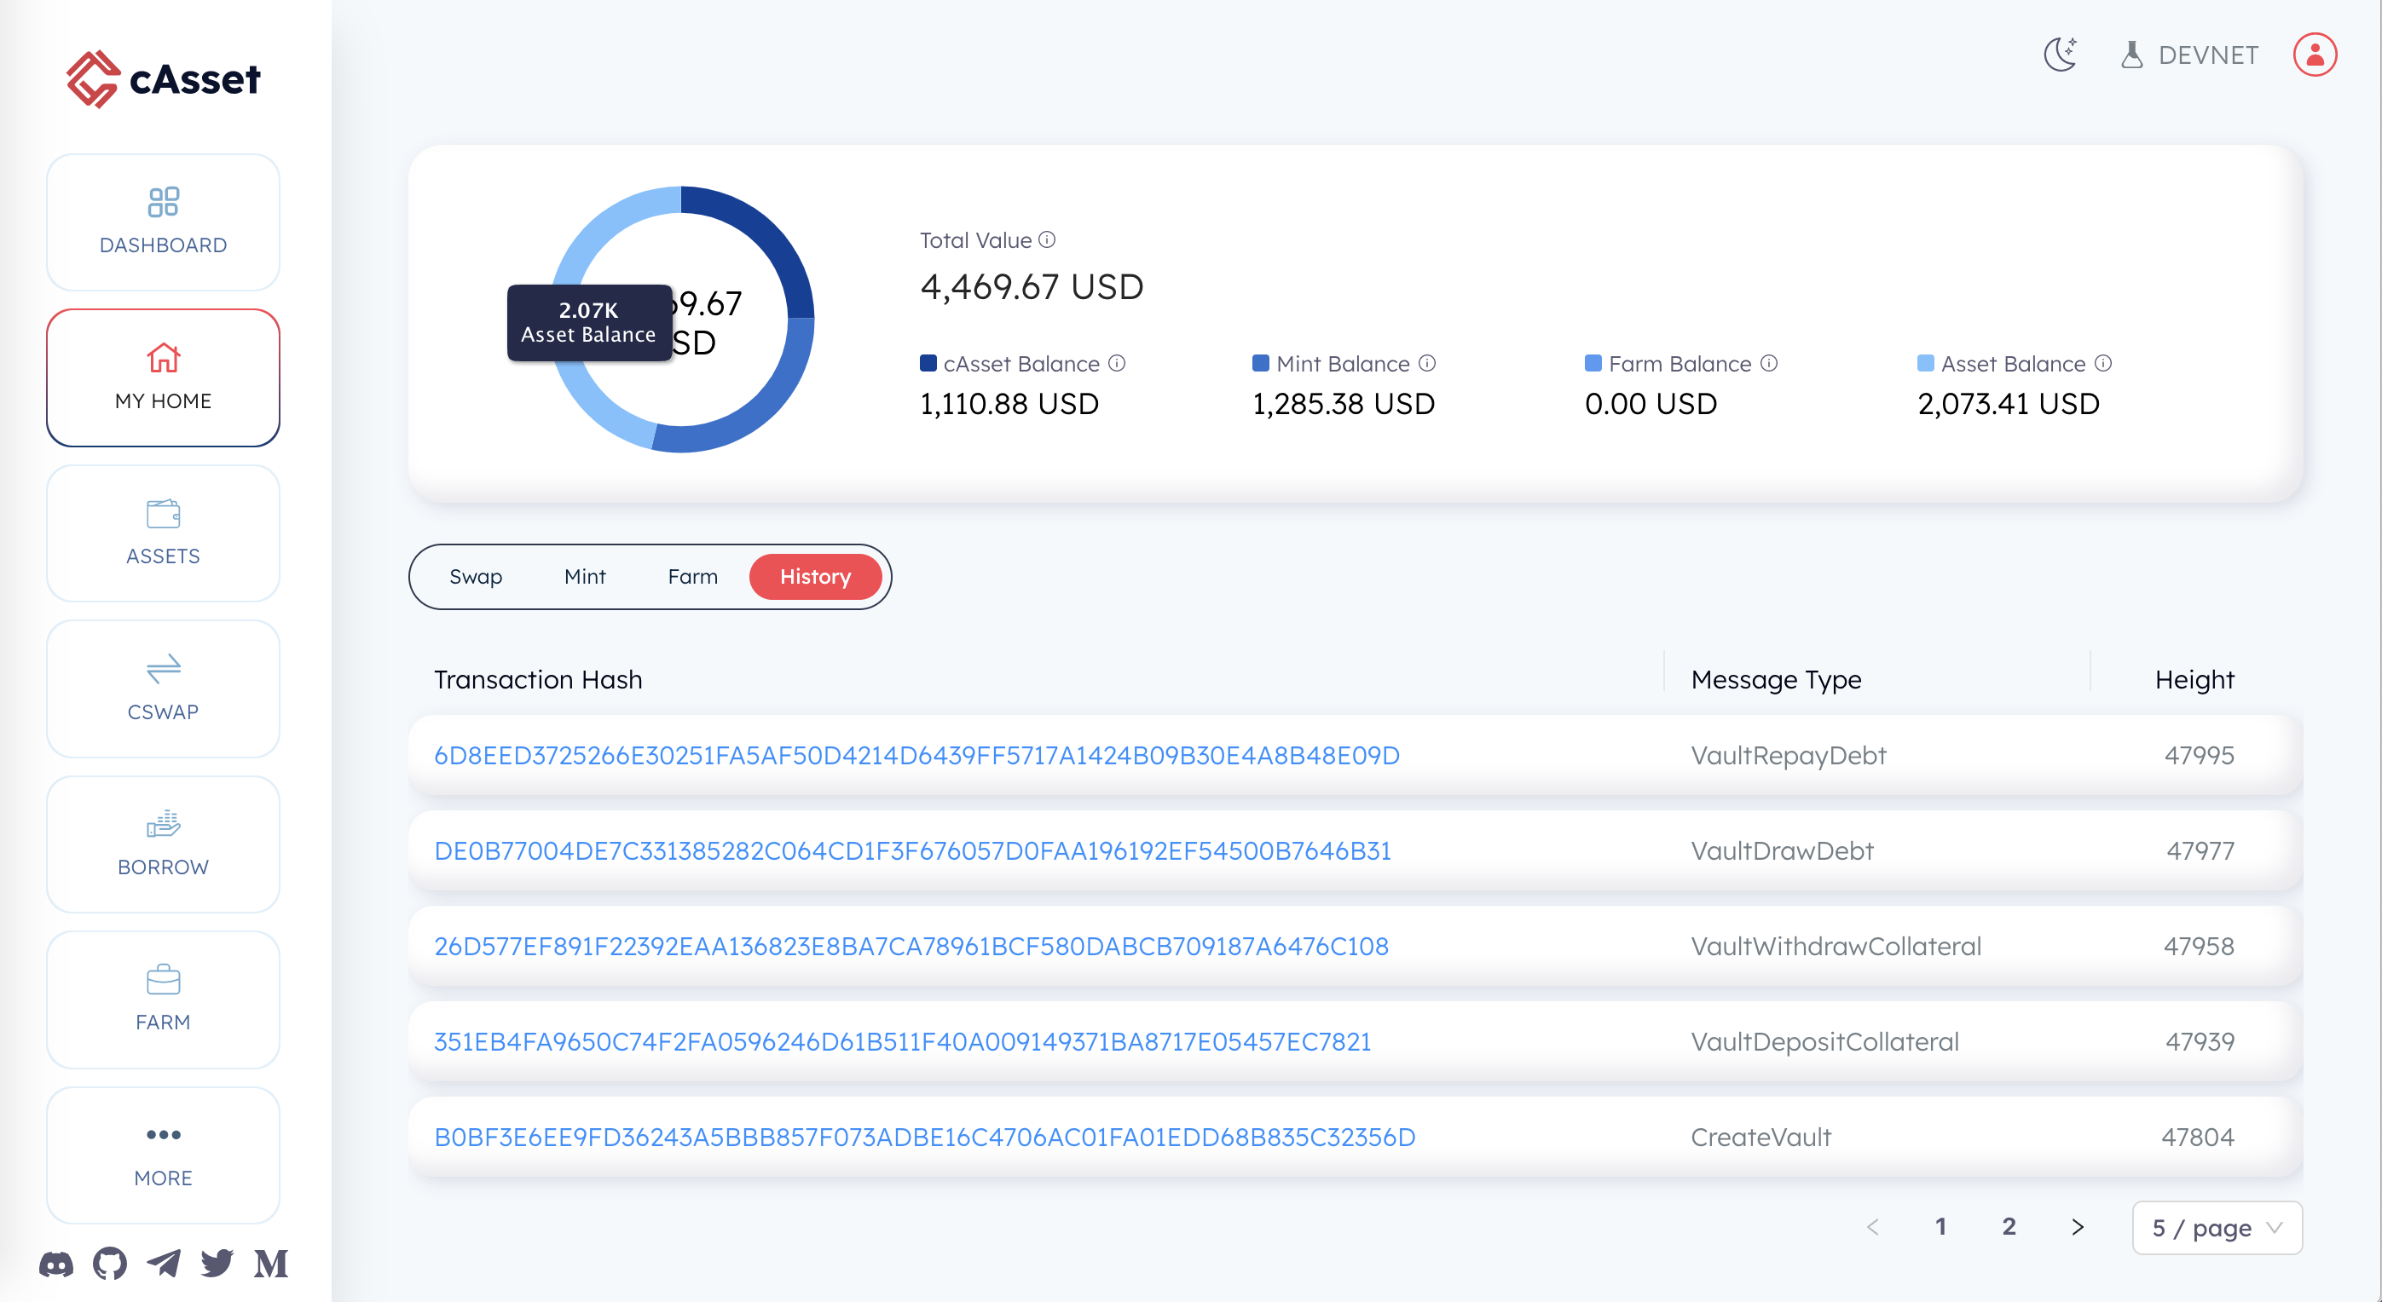Open the Twitter link icon
The width and height of the screenshot is (2382, 1302).
pos(217,1263)
